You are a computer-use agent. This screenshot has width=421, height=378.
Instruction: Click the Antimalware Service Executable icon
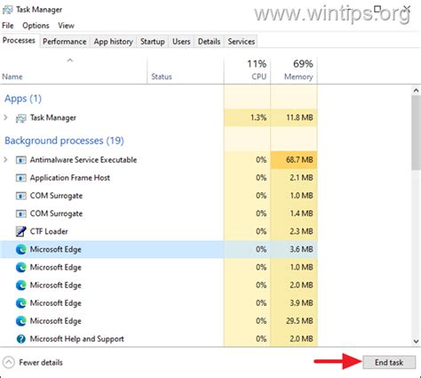pos(20,160)
